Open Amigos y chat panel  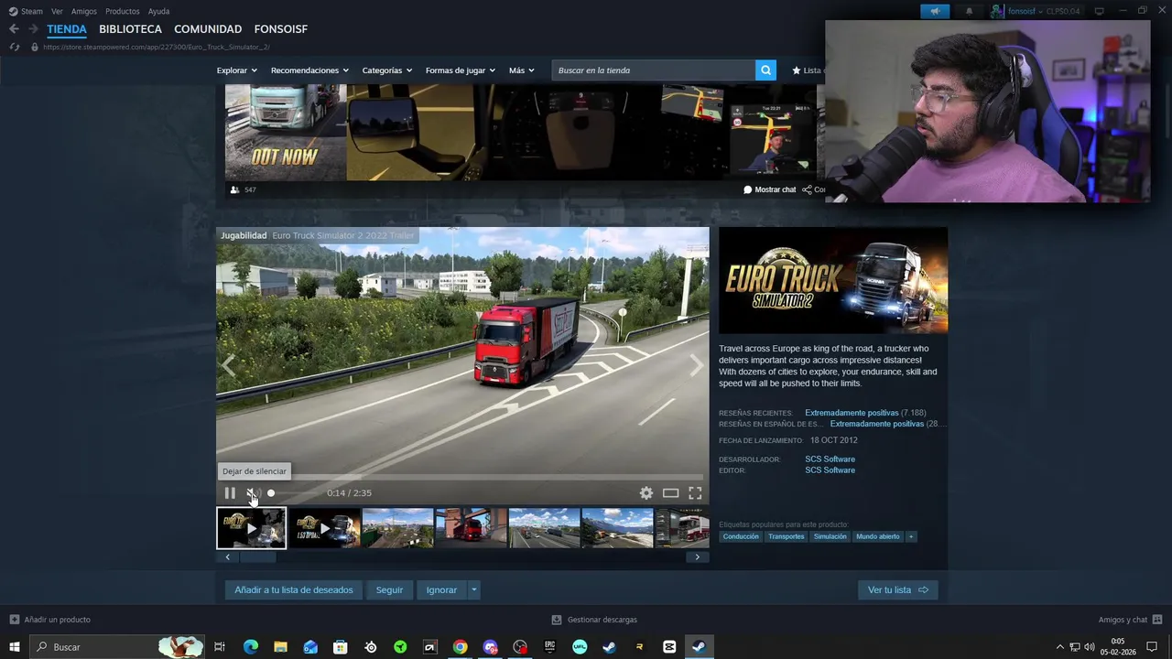(x=1130, y=620)
